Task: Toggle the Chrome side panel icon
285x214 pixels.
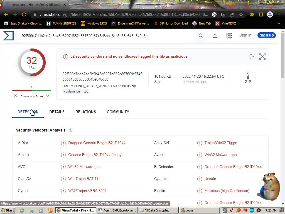Action: tap(261, 14)
